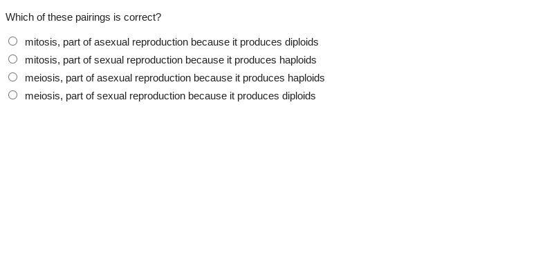Click the word 'asexual' in the third option
Image resolution: width=547 pixels, height=265 pixels.
[x=114, y=78]
